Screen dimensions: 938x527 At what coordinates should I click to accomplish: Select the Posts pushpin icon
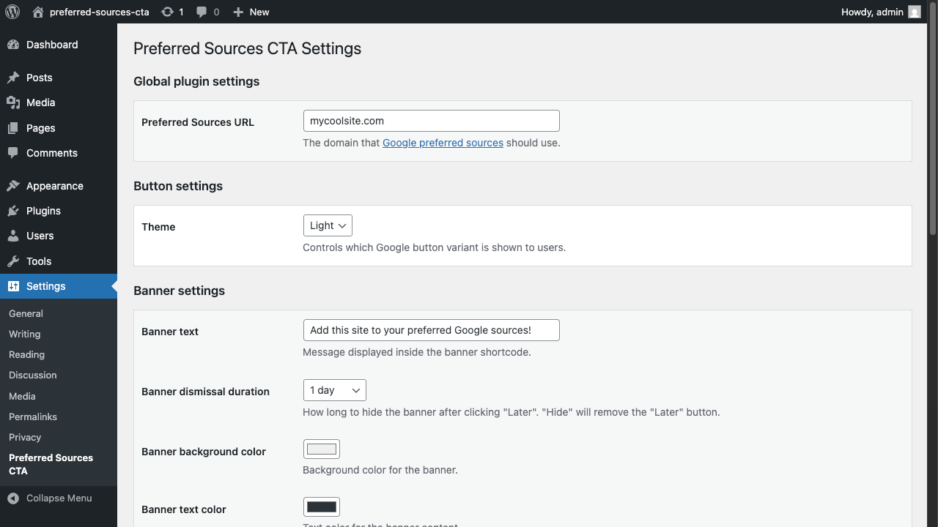pyautogui.click(x=15, y=77)
